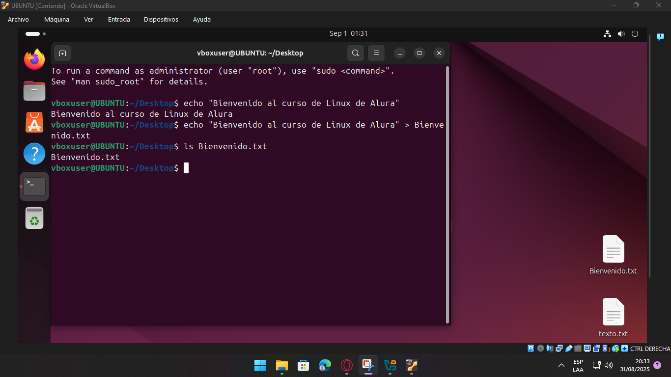The image size is (671, 377).
Task: Click the CTRL DERECHA host key label
Action: pyautogui.click(x=650, y=349)
